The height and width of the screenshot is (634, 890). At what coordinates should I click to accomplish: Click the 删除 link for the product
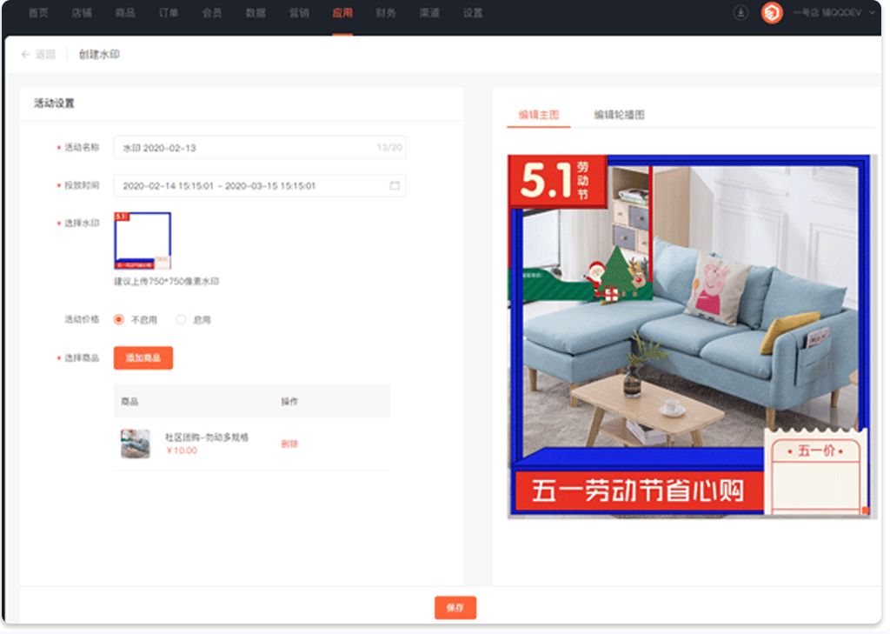click(x=289, y=444)
